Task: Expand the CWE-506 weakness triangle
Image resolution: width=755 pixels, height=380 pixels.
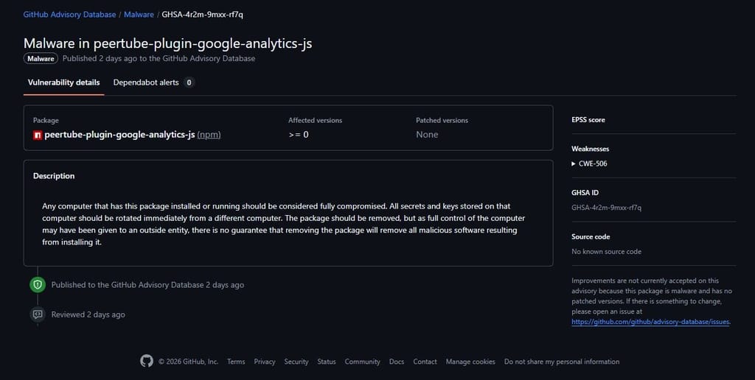Action: tap(574, 163)
